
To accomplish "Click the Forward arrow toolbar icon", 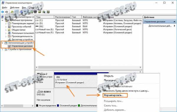I will (x=7, y=12).
